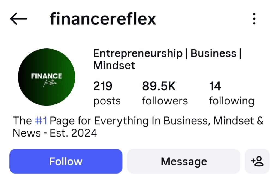Image resolution: width=279 pixels, height=182 pixels.
Task: Tap the 89.5K follower count number
Action: pyautogui.click(x=159, y=87)
